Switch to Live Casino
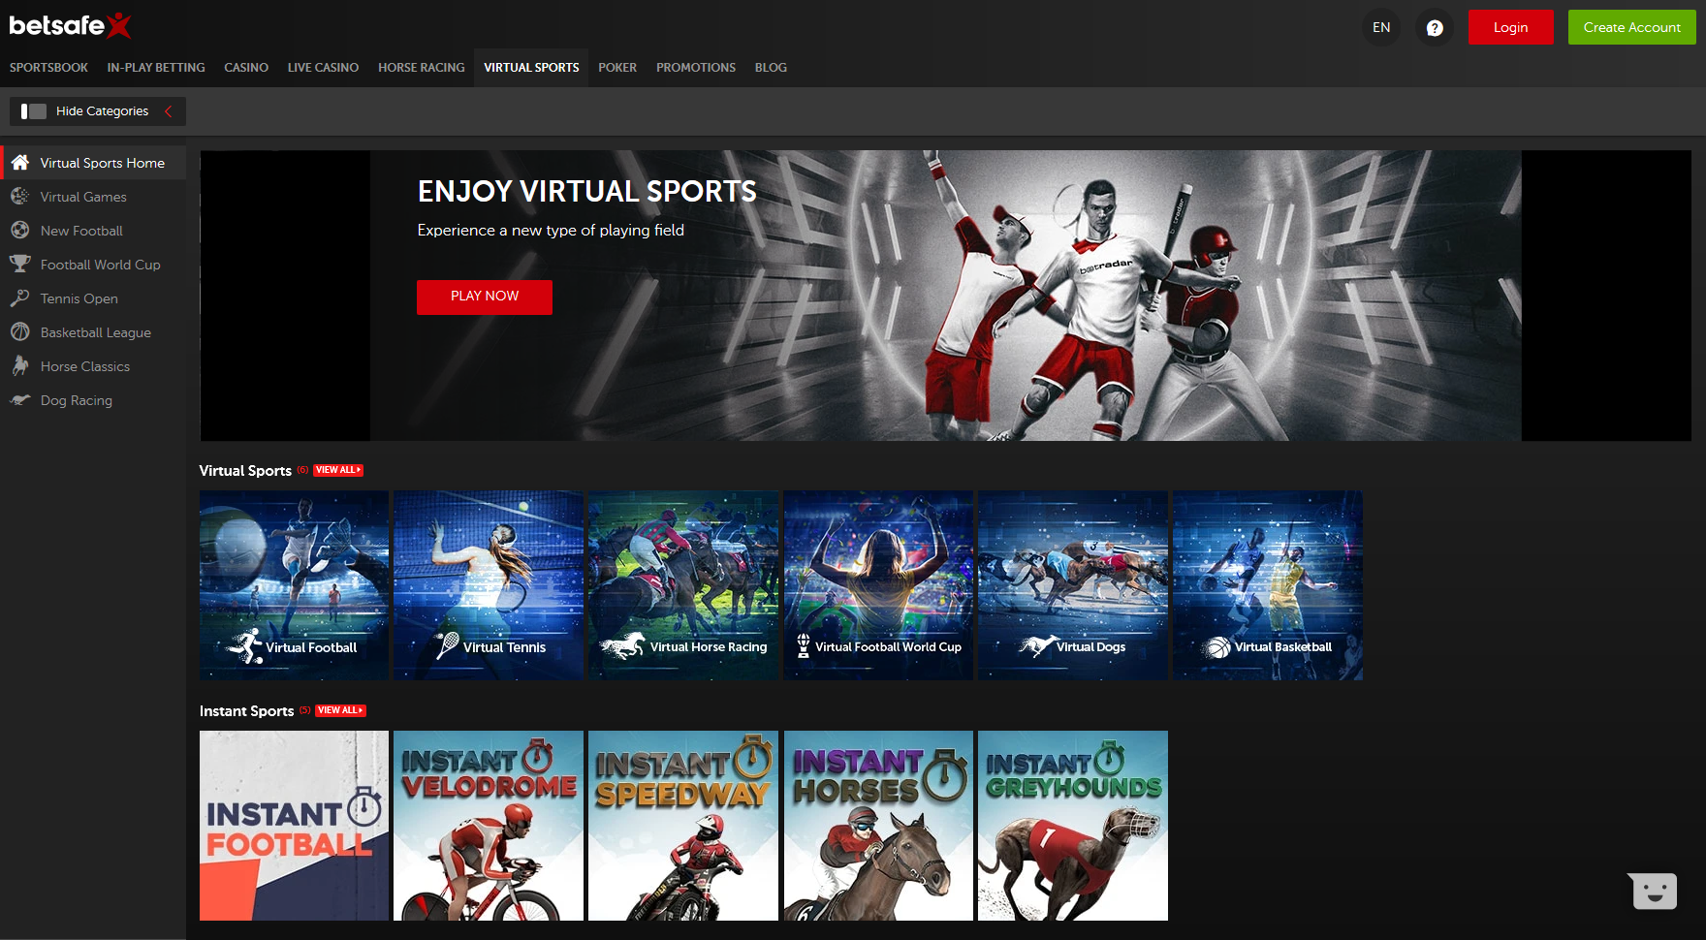 [323, 68]
